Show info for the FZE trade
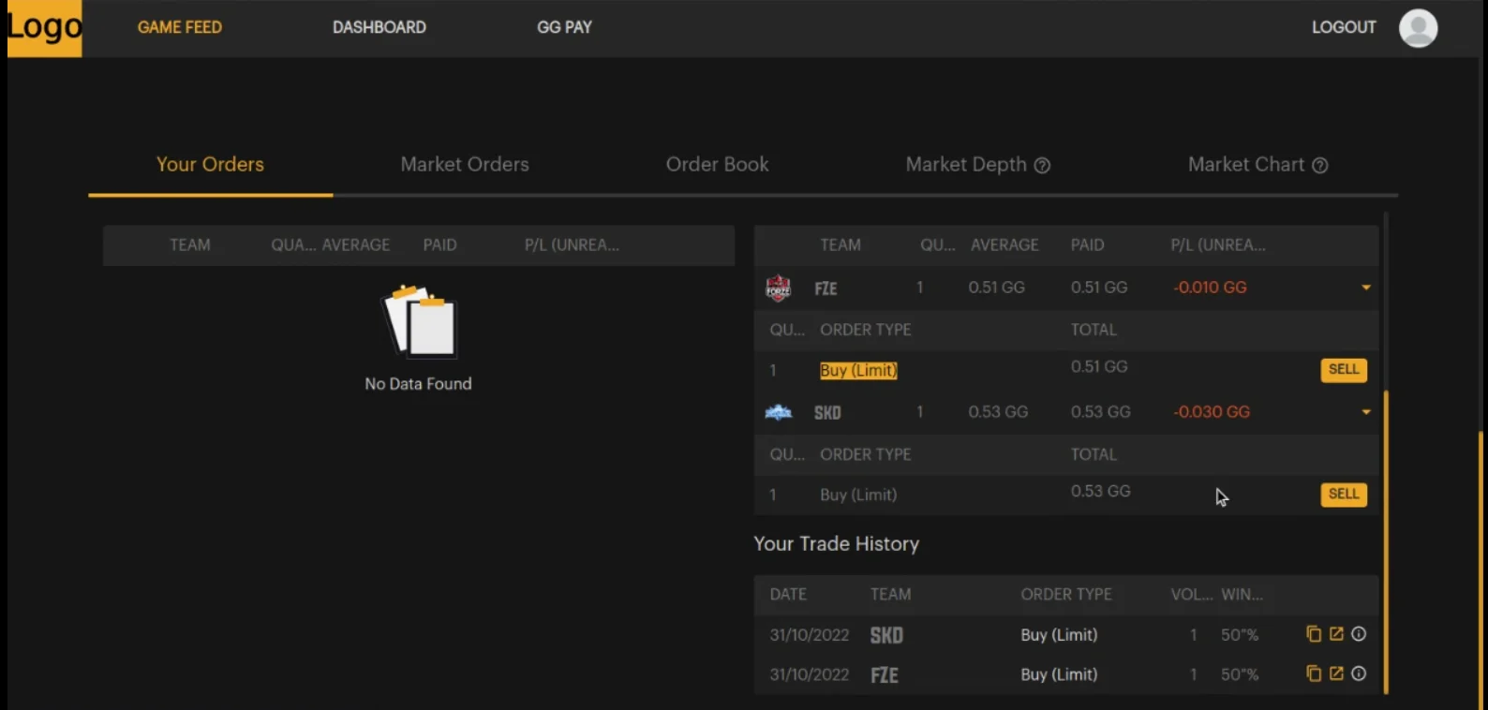 [x=1359, y=673]
